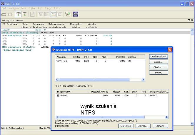
Task: Close the Sektory 0 - 2 000 000 panel
Action: (192, 20)
